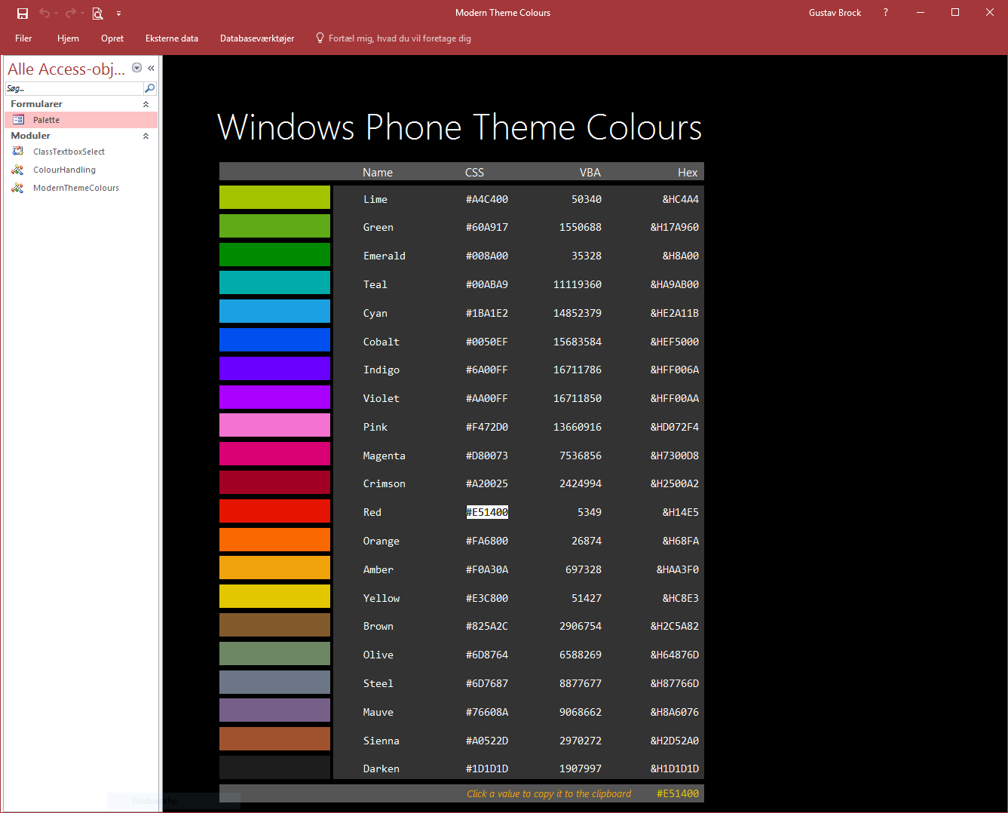Open the ColourHandling module
This screenshot has height=813, width=1008.
64,170
